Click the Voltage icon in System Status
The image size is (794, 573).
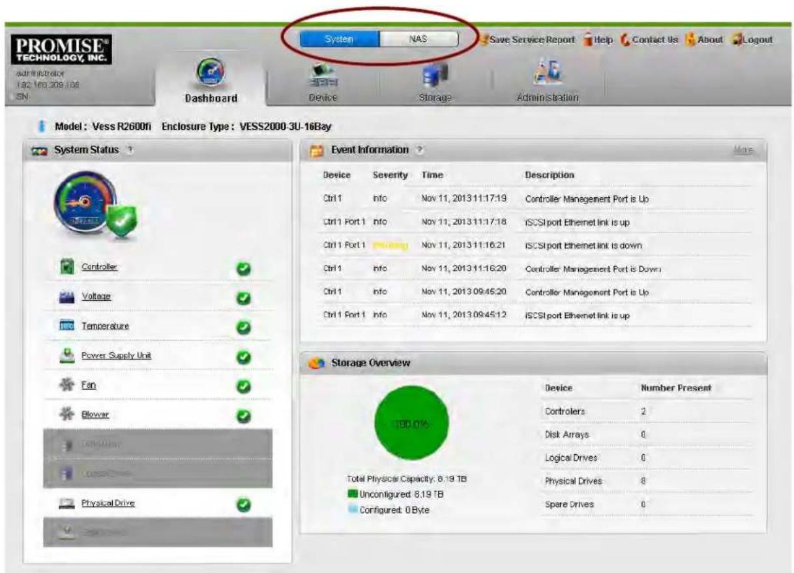(66, 296)
